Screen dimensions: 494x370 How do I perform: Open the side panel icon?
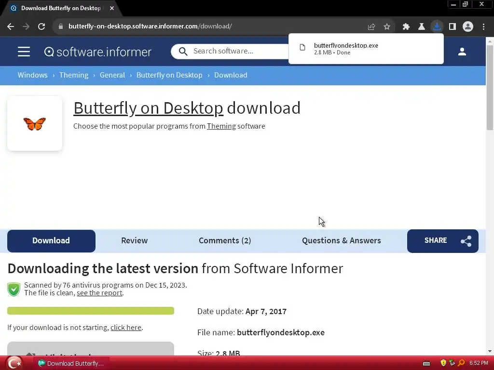pyautogui.click(x=453, y=27)
